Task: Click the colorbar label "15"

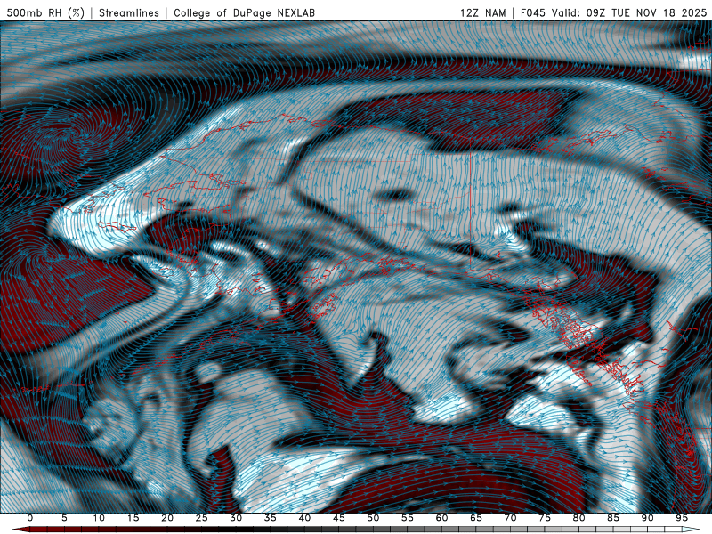Action: pyautogui.click(x=133, y=518)
